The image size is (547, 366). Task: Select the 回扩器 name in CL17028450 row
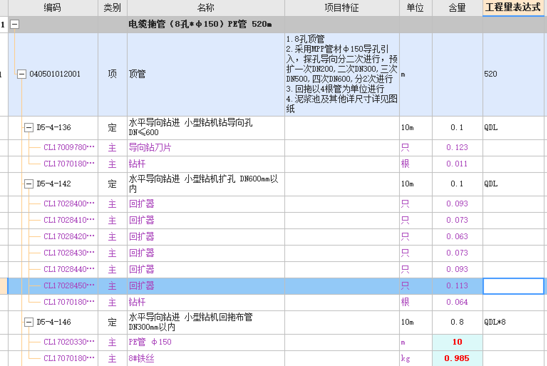[x=141, y=286]
